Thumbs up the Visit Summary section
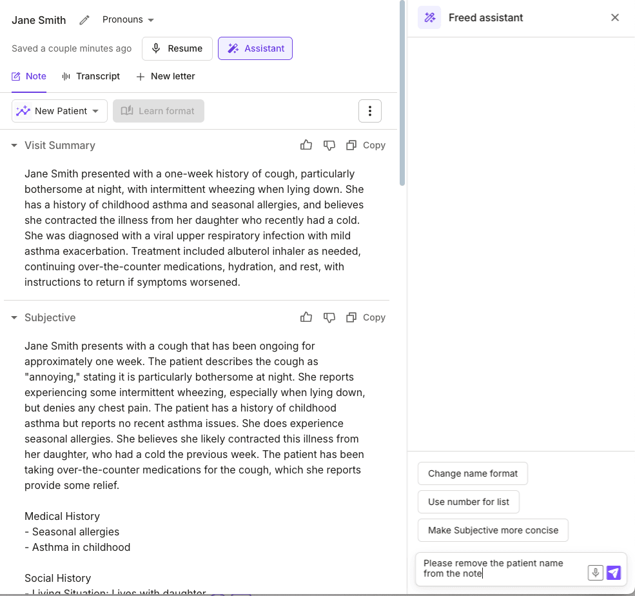This screenshot has width=635, height=596. (306, 145)
